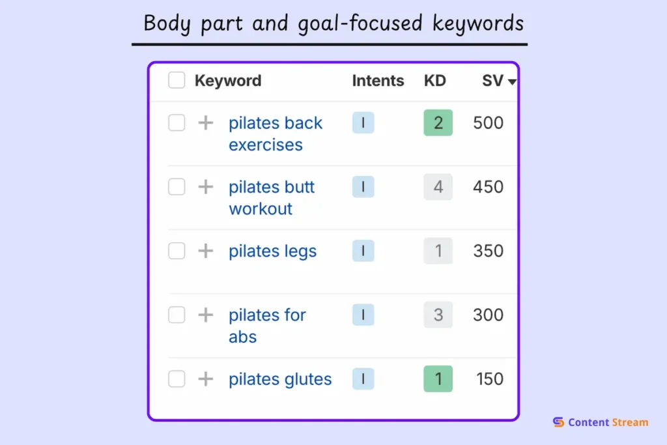
Task: Tick the pilates glutes row checkbox
Action: [177, 379]
